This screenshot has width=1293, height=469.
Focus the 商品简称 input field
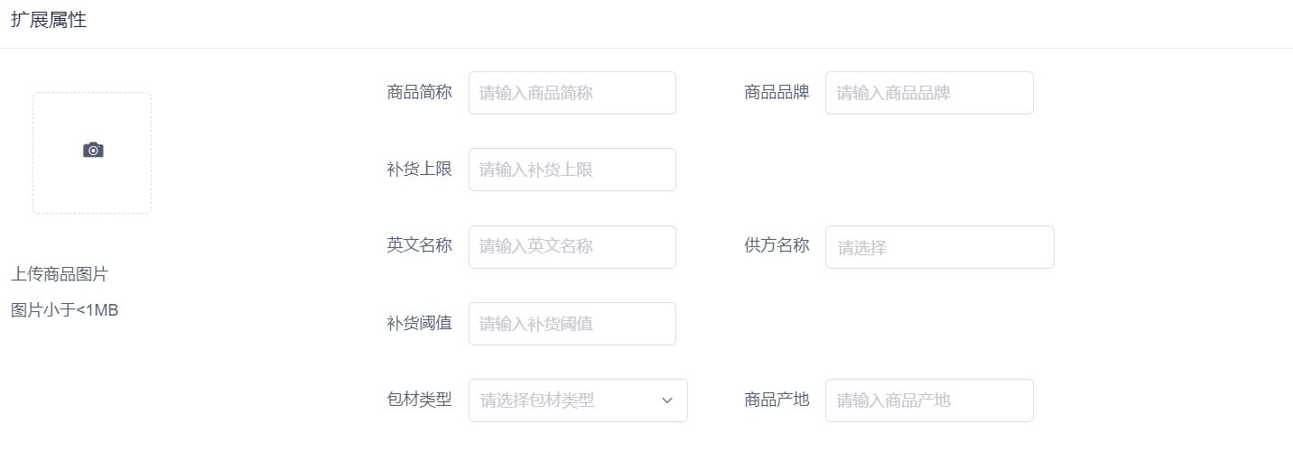[572, 93]
